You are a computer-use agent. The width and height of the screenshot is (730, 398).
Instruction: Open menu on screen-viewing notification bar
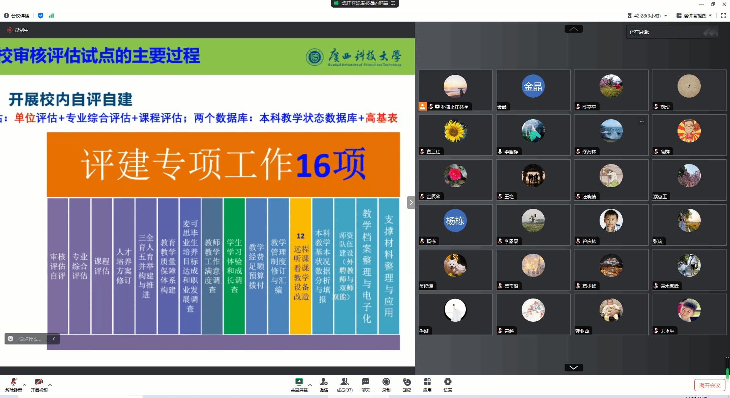tap(393, 3)
